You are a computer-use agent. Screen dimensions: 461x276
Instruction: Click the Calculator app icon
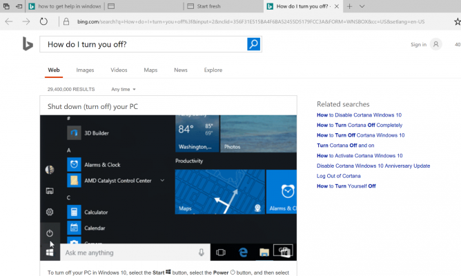coord(74,212)
